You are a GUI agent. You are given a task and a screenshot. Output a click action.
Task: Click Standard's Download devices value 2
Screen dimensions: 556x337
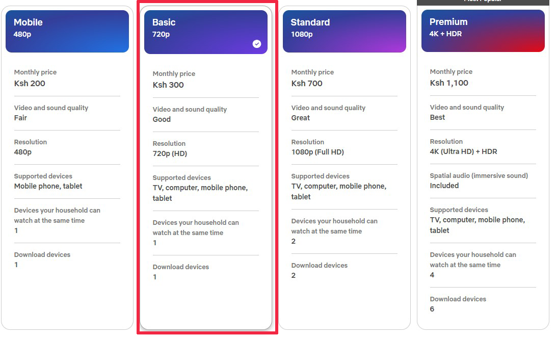click(x=293, y=275)
